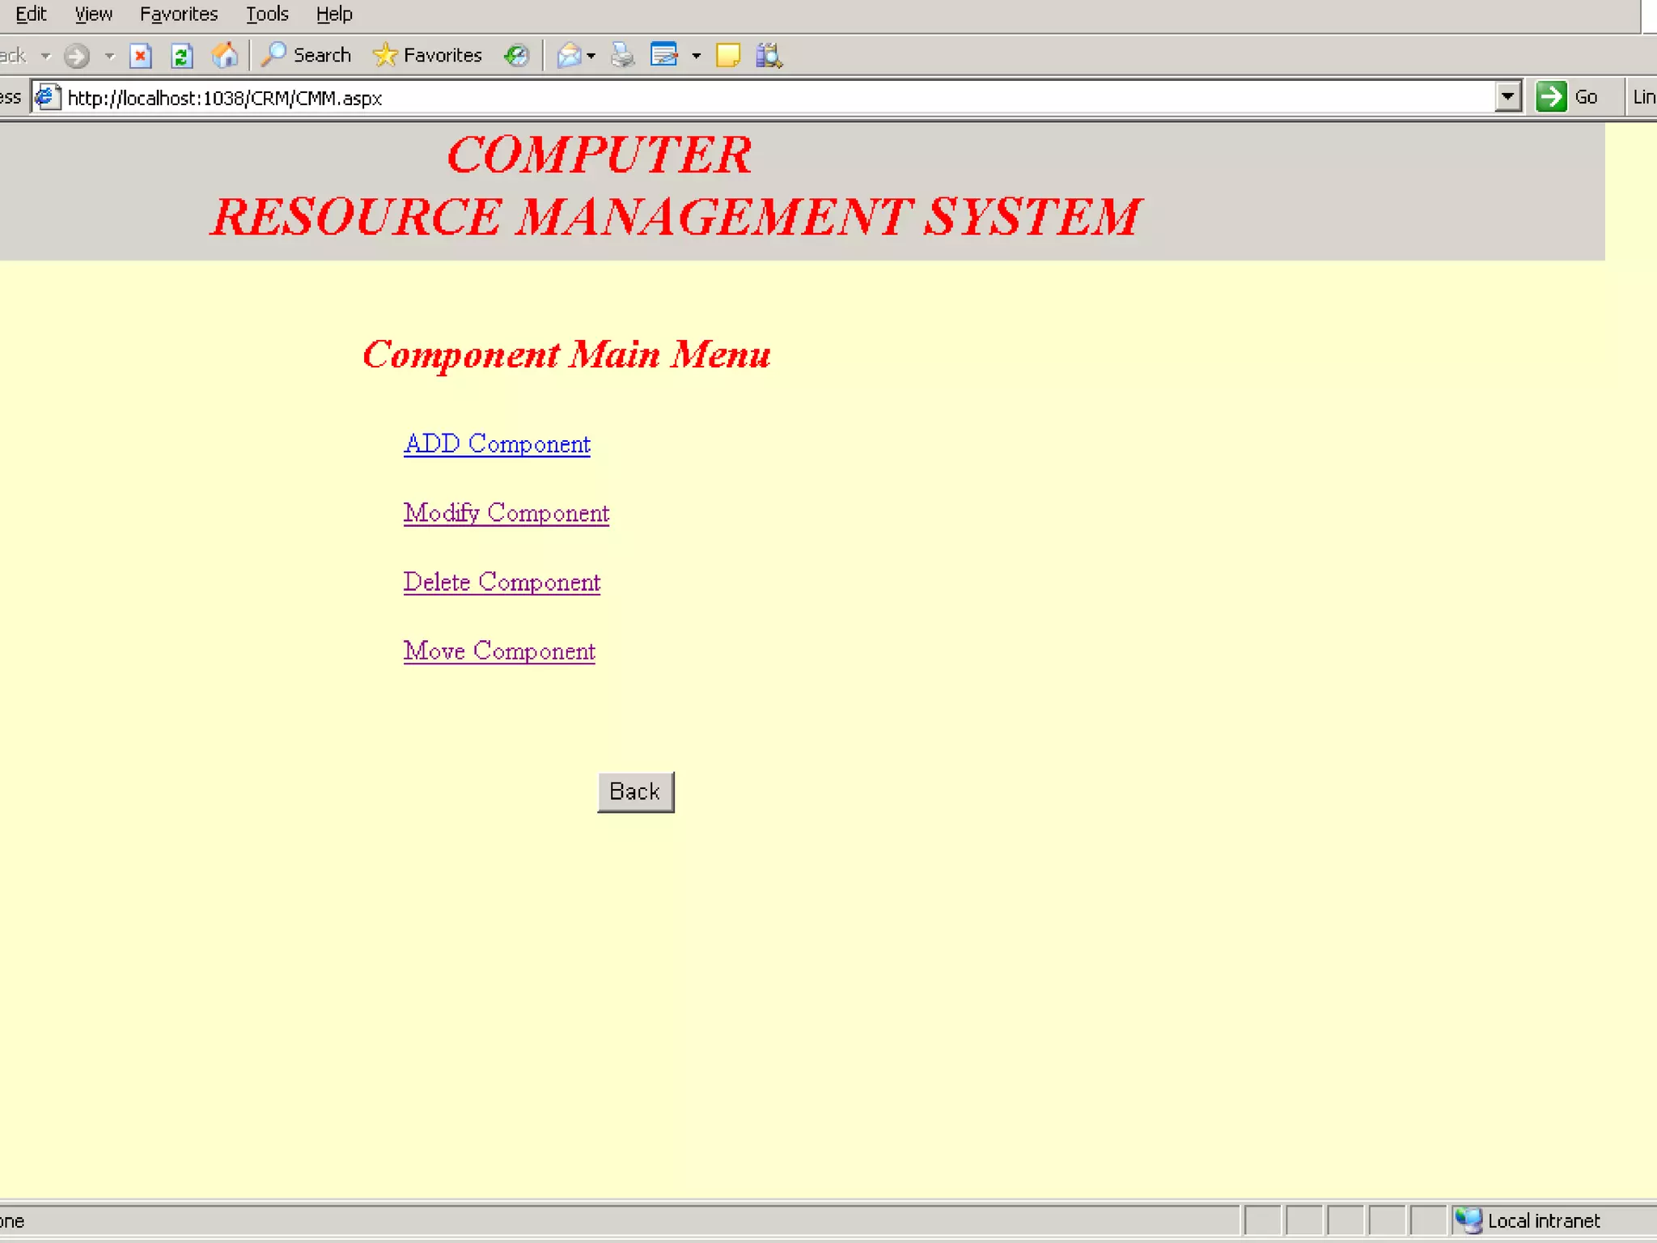Click the yellow Discuss note icon
This screenshot has width=1657, height=1243.
click(727, 56)
